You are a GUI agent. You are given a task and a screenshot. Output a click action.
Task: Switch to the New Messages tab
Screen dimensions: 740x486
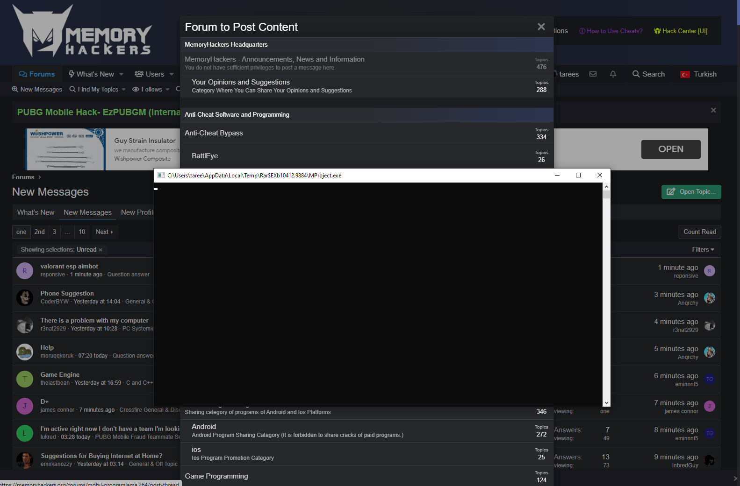coord(87,212)
